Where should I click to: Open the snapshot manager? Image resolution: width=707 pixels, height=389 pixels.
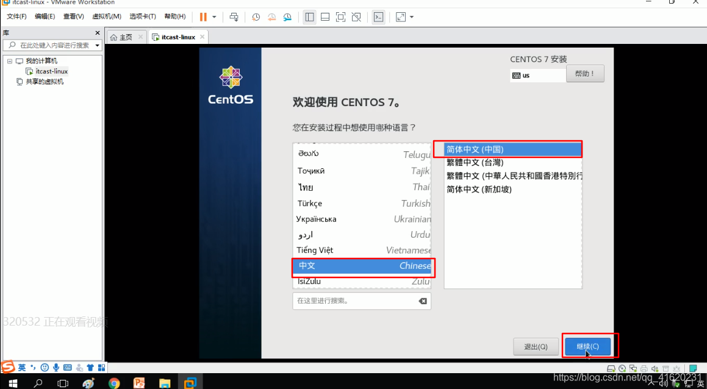point(287,17)
